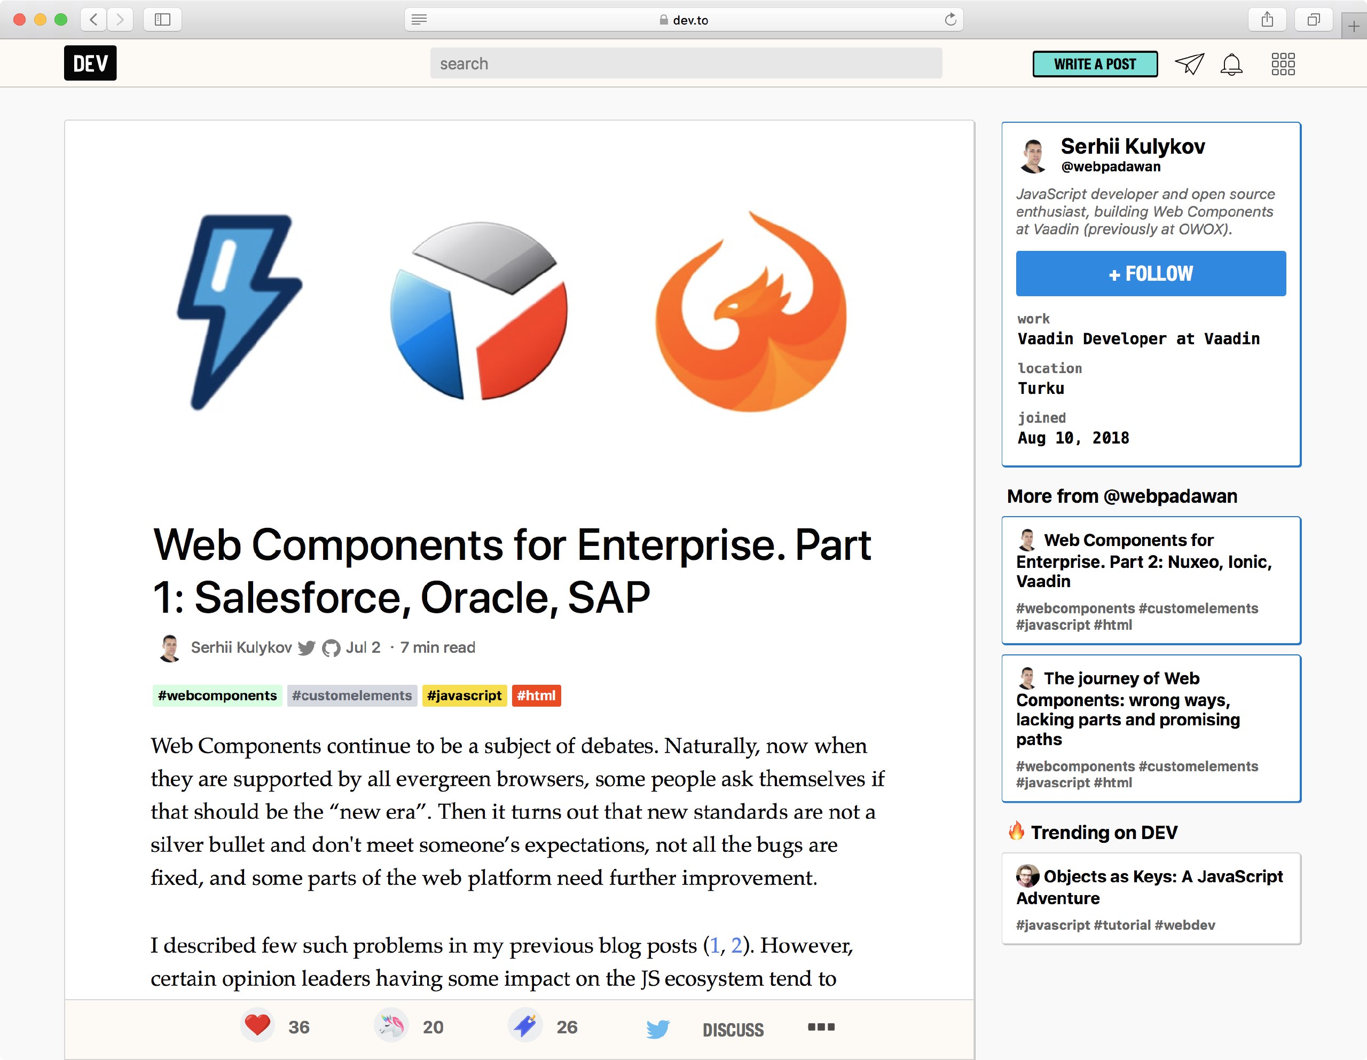Select the #webcomponents tag

[x=217, y=695]
